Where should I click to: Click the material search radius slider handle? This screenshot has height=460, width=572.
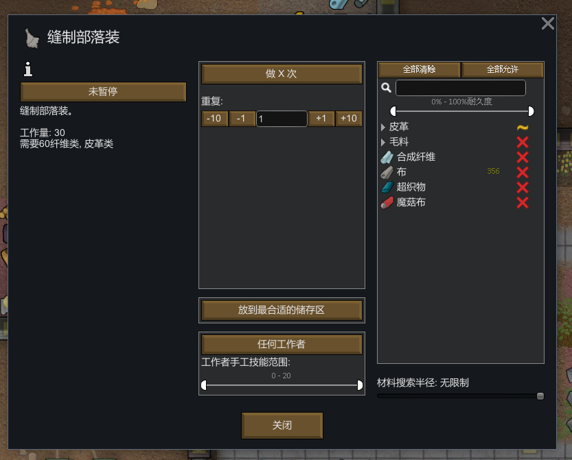pos(540,396)
